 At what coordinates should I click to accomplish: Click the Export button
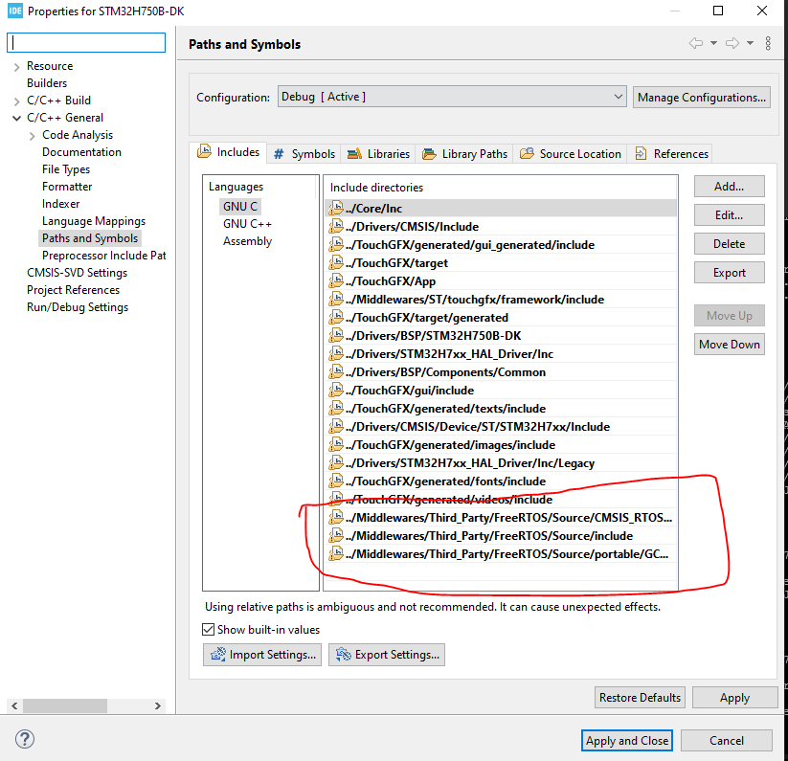tap(730, 272)
